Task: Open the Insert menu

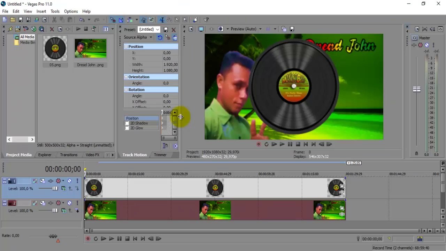Action: (41, 12)
